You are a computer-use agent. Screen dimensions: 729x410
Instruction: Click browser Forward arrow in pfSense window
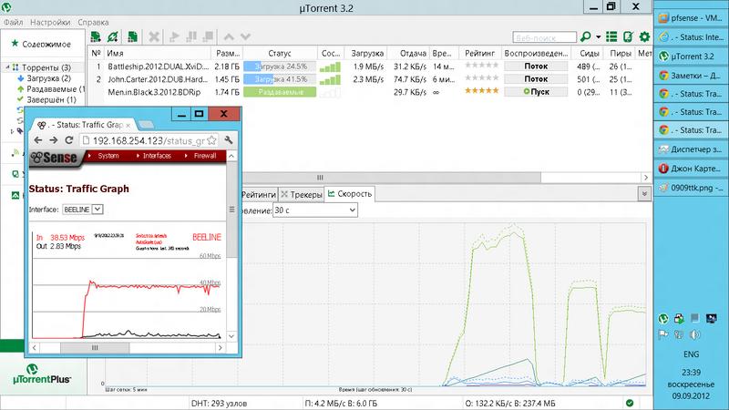(54, 140)
